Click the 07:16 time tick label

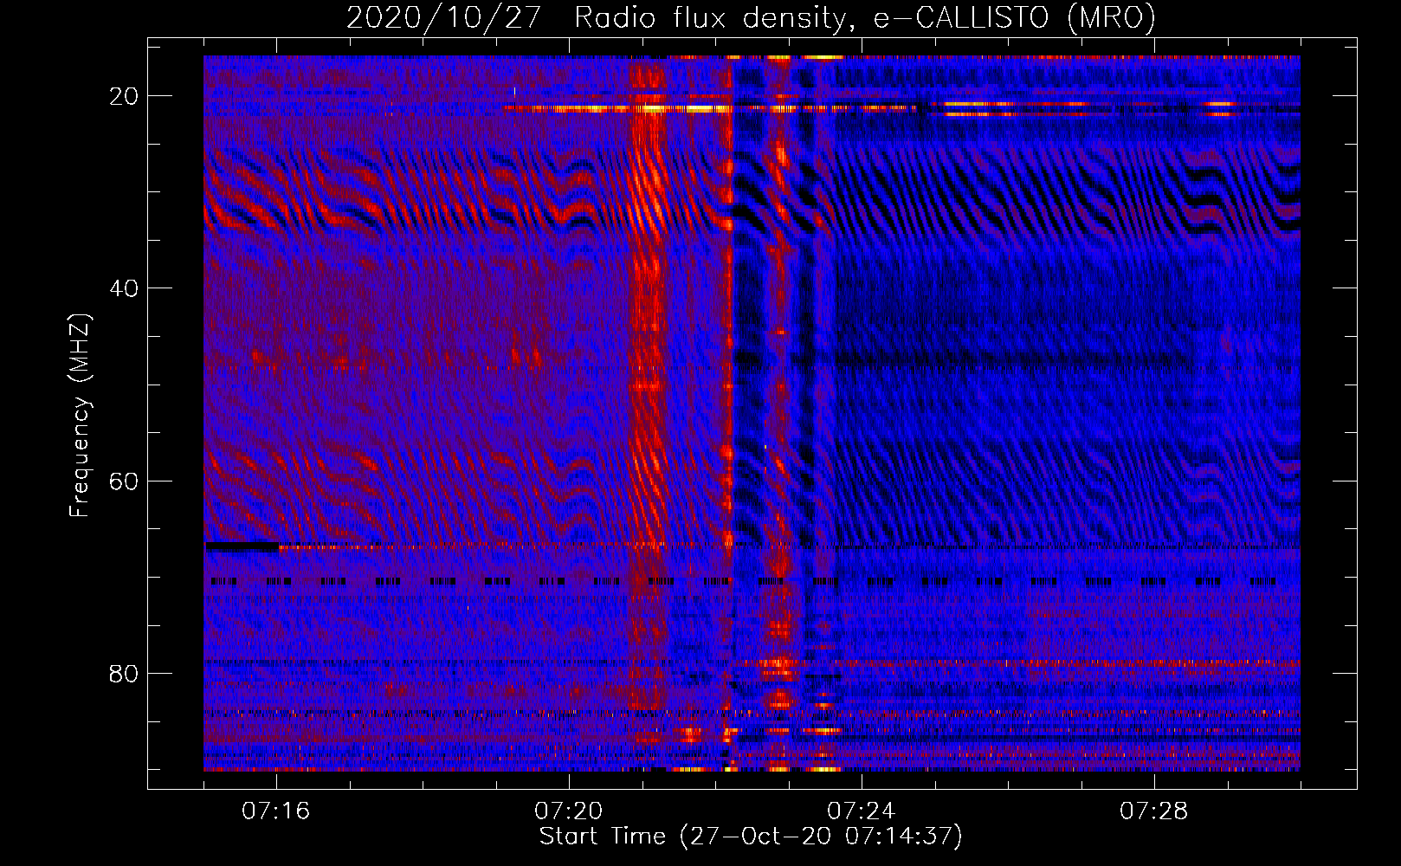click(276, 811)
